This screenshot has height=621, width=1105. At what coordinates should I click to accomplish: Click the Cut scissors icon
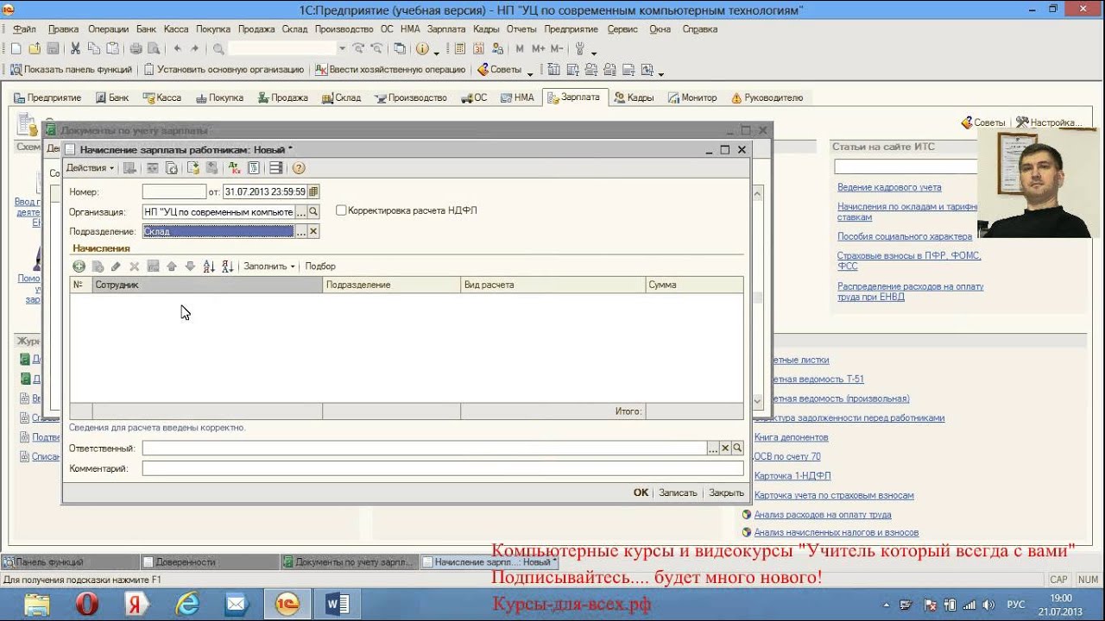click(x=75, y=48)
